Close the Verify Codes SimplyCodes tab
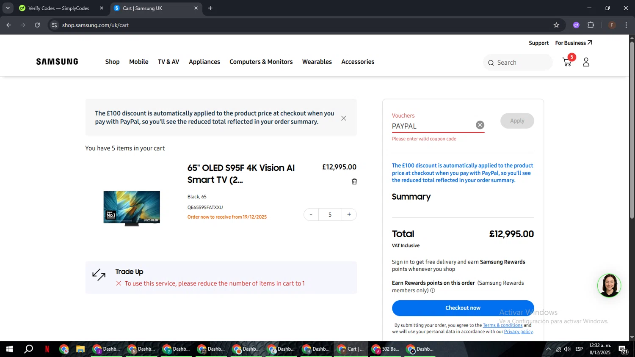Viewport: 635px width, 357px height. (x=102, y=8)
